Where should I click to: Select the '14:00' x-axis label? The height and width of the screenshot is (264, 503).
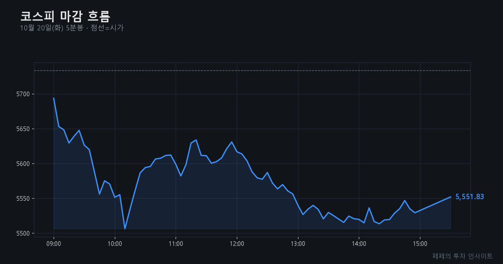[x=359, y=243]
